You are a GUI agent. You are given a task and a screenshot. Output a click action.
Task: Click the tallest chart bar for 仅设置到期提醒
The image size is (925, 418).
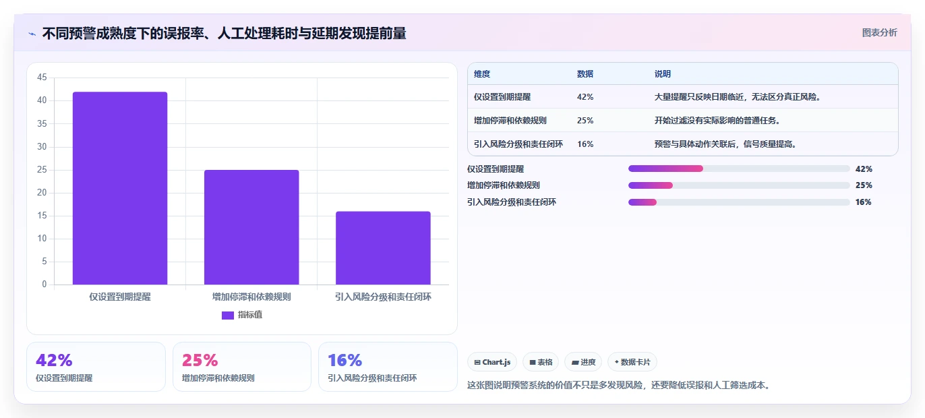pyautogui.click(x=120, y=188)
